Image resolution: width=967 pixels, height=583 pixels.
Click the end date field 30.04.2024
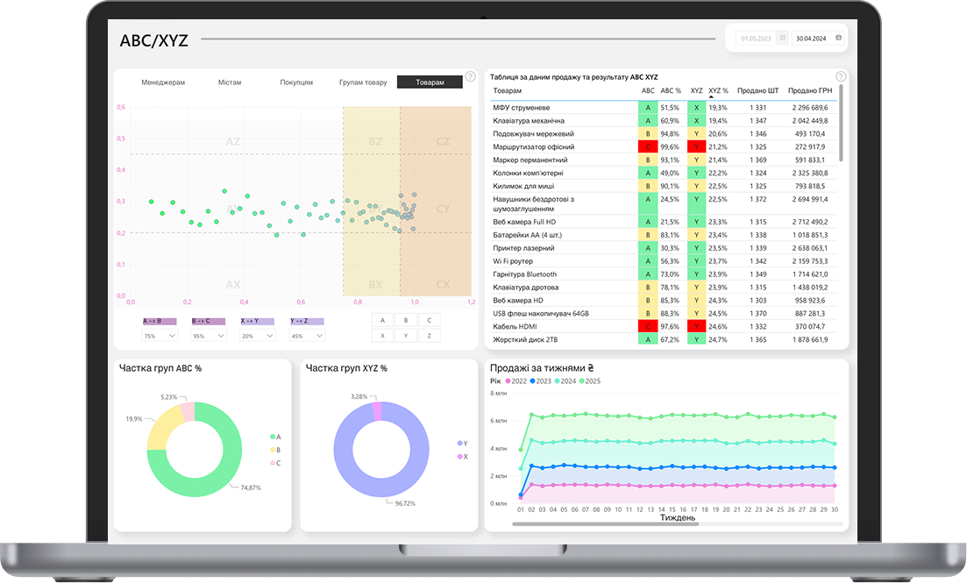coord(812,39)
